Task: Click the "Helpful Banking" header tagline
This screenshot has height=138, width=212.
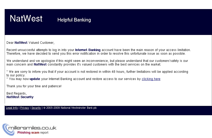Action: [74, 20]
